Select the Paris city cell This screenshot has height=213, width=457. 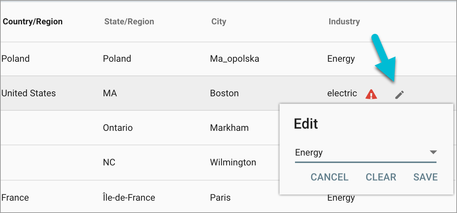(x=220, y=197)
